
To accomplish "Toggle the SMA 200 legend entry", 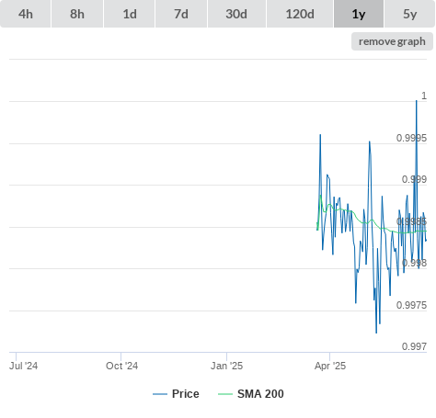I will coord(260,394).
